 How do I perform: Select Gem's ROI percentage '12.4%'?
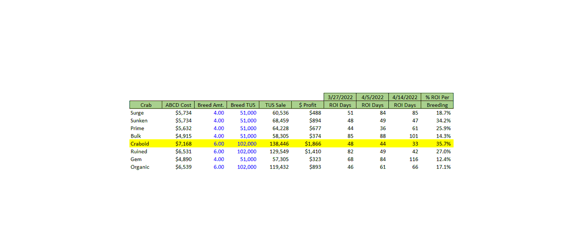(x=444, y=159)
